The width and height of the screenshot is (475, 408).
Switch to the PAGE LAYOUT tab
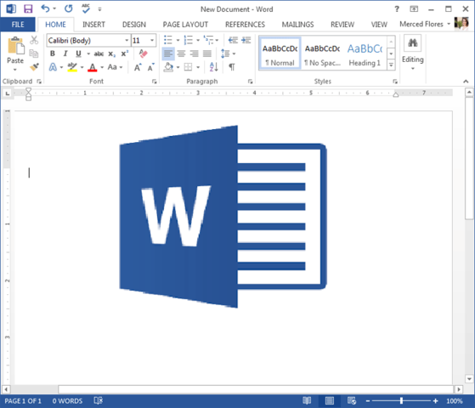[x=185, y=25]
